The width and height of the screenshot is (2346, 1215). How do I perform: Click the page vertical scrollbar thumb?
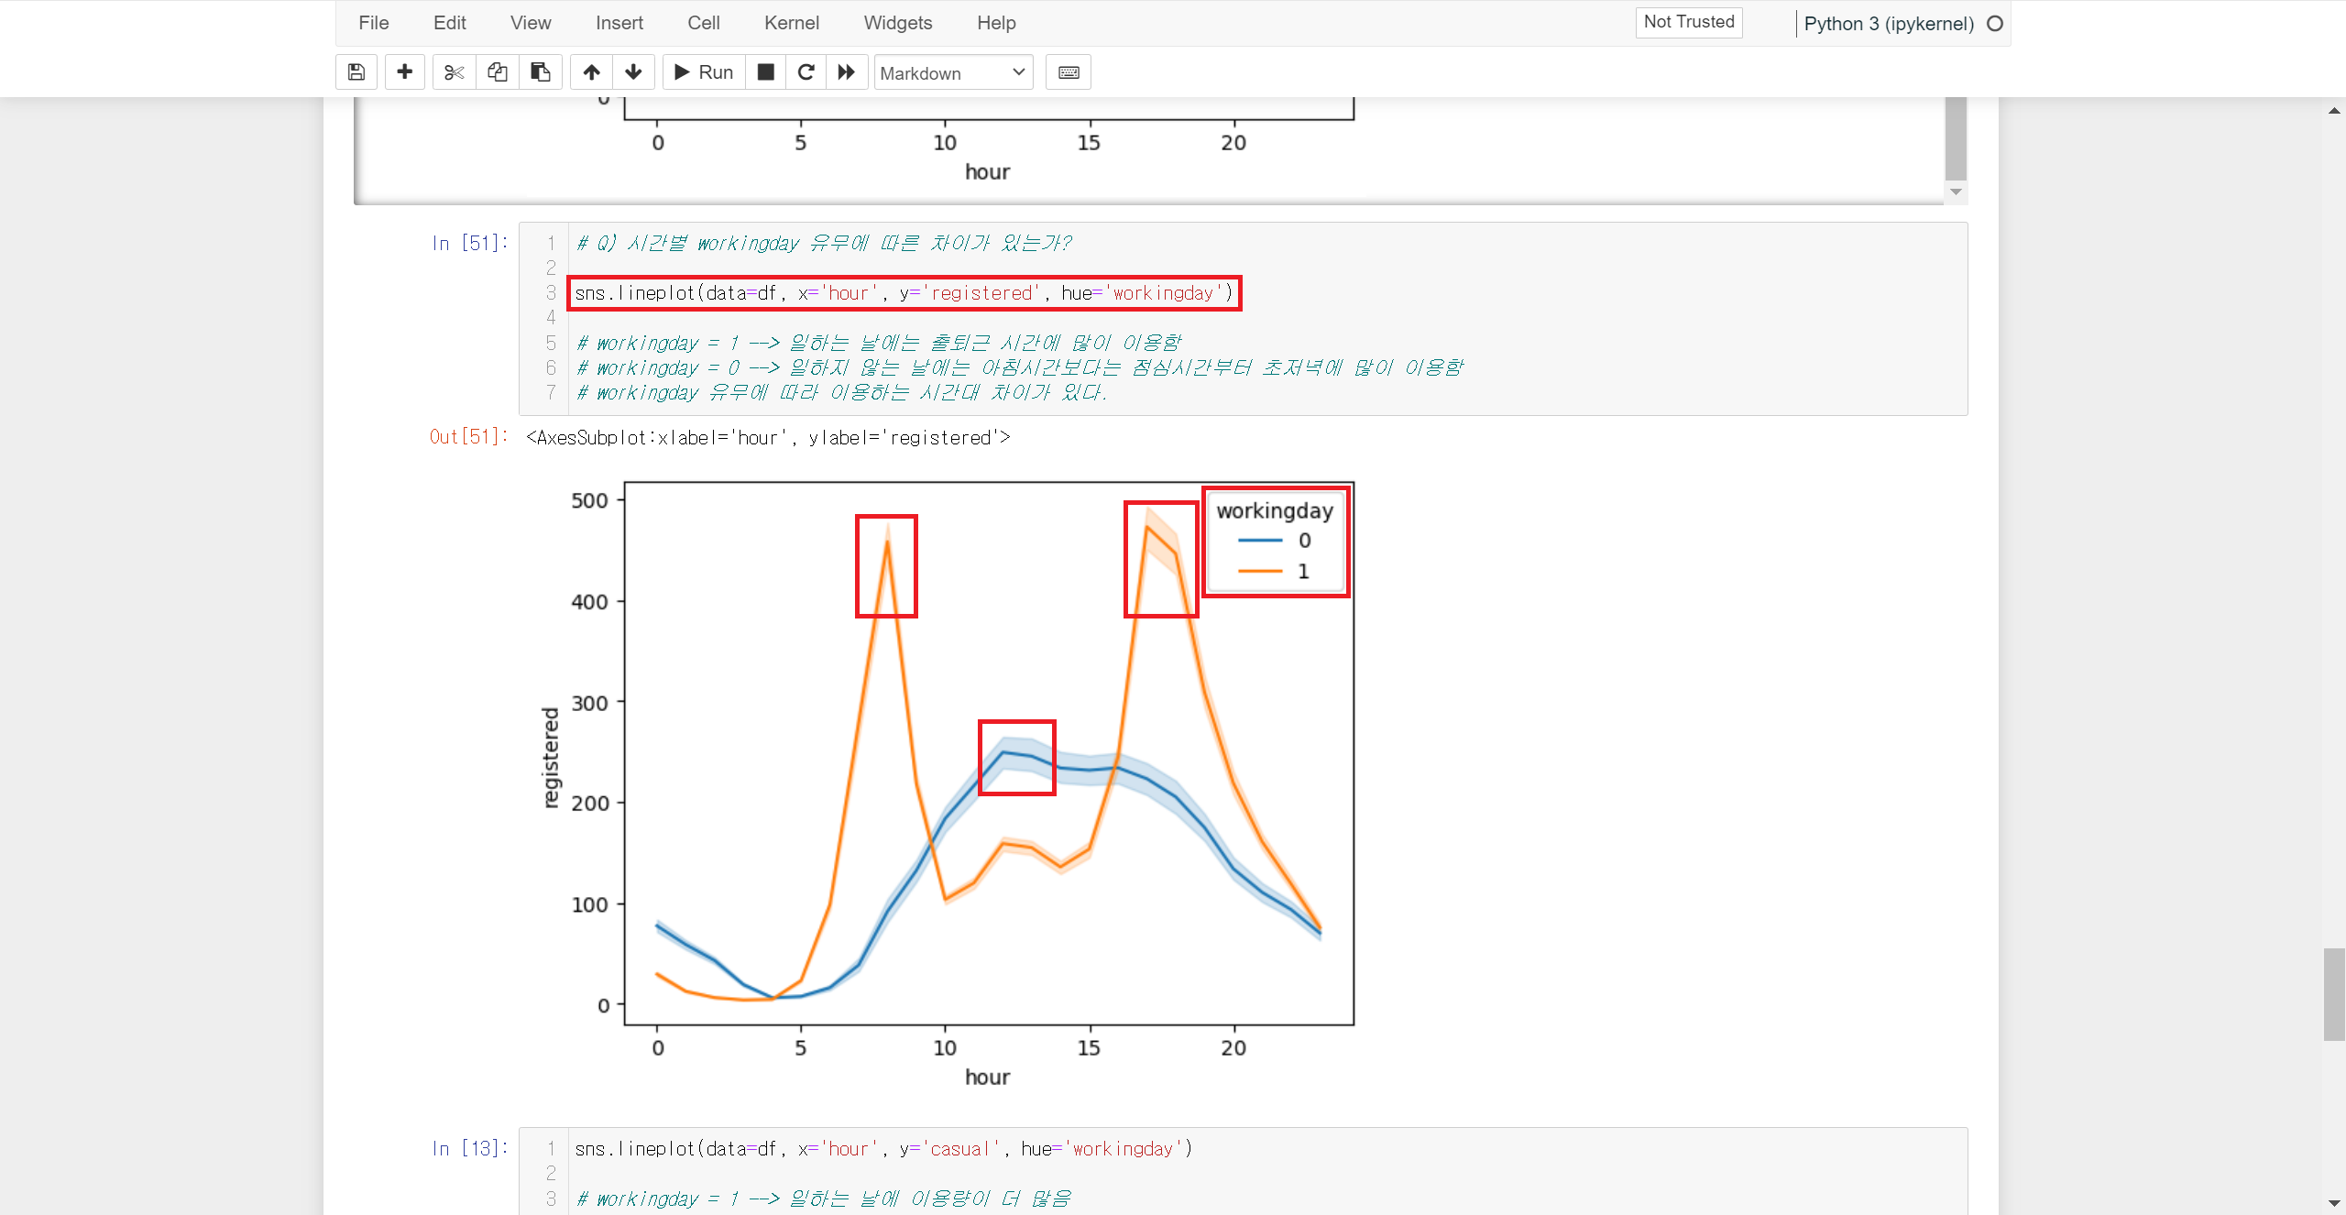2333,994
